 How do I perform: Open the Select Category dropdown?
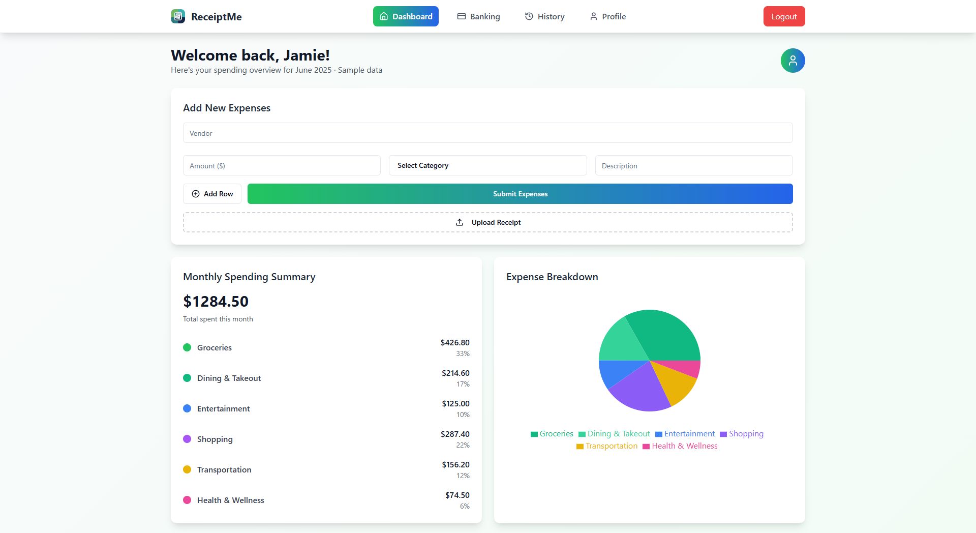coord(488,165)
